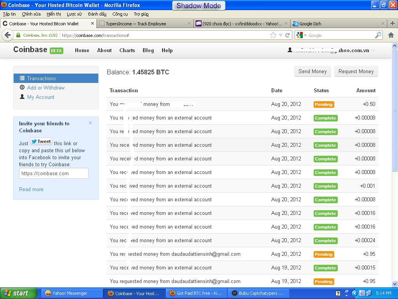Open Add or Withdraw in sidebar
The height and width of the screenshot is (299, 398).
[x=46, y=88]
